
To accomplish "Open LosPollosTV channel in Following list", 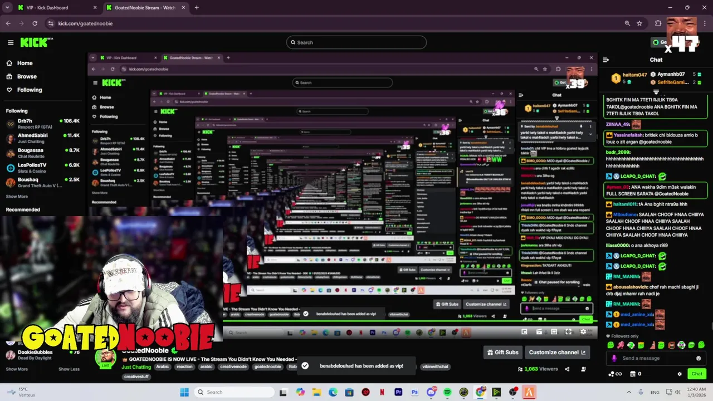I will pyautogui.click(x=43, y=168).
